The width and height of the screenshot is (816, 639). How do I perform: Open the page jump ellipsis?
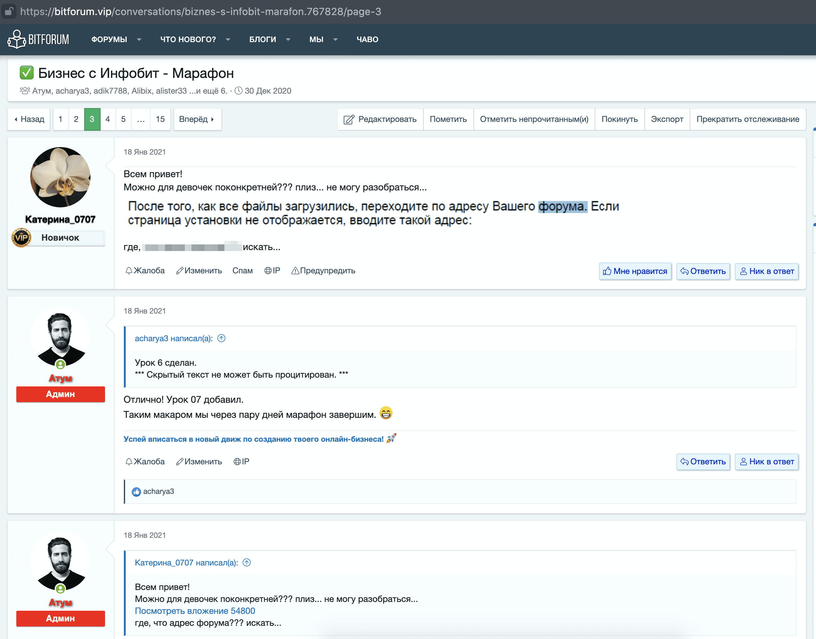click(x=141, y=119)
